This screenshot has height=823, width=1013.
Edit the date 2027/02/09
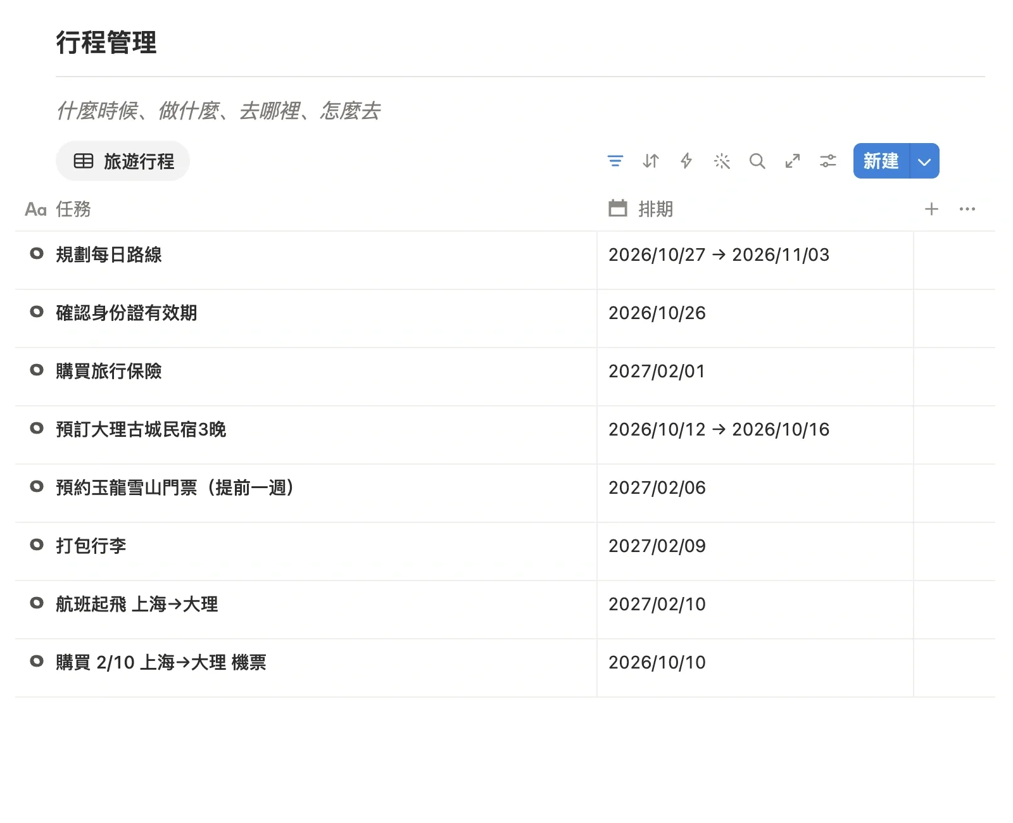click(x=657, y=546)
